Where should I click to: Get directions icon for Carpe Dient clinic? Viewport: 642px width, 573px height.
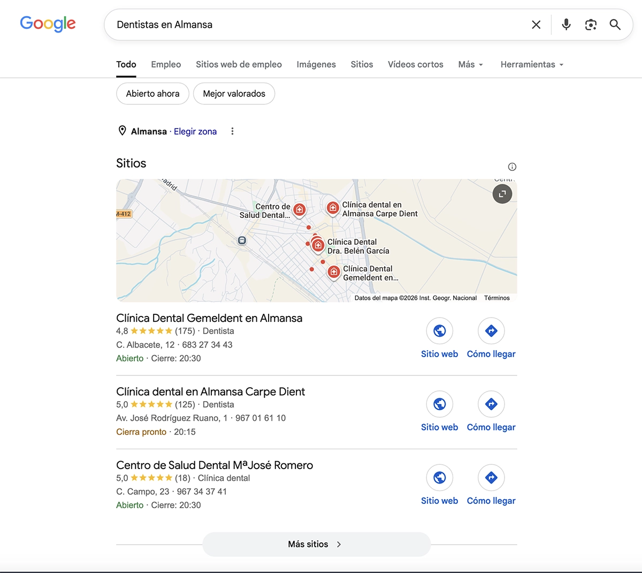click(x=491, y=404)
